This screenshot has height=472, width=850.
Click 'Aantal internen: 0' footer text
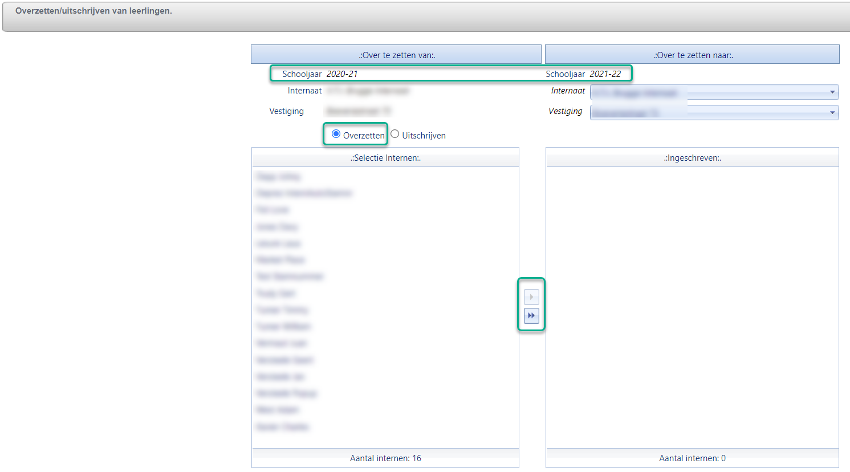(x=692, y=458)
